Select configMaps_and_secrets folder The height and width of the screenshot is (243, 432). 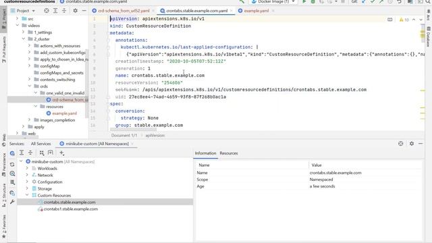[x=61, y=73]
